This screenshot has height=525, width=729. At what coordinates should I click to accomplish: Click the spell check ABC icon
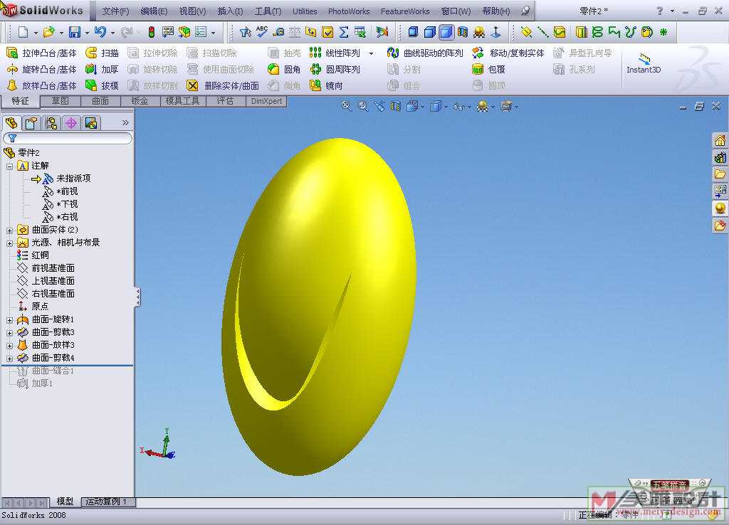tap(262, 31)
